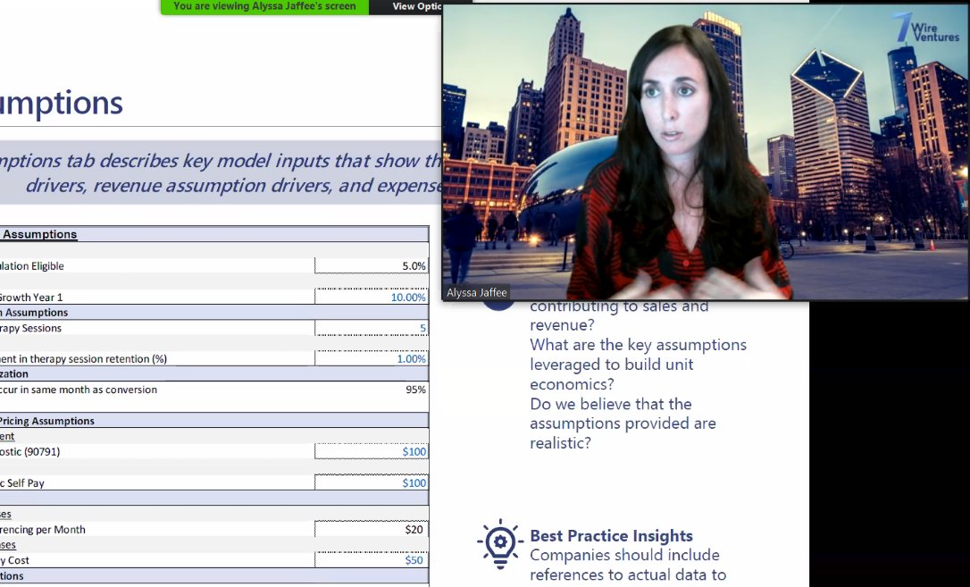This screenshot has height=587, width=970.
Task: Click the Best Practice Insights heading
Action: click(x=611, y=536)
